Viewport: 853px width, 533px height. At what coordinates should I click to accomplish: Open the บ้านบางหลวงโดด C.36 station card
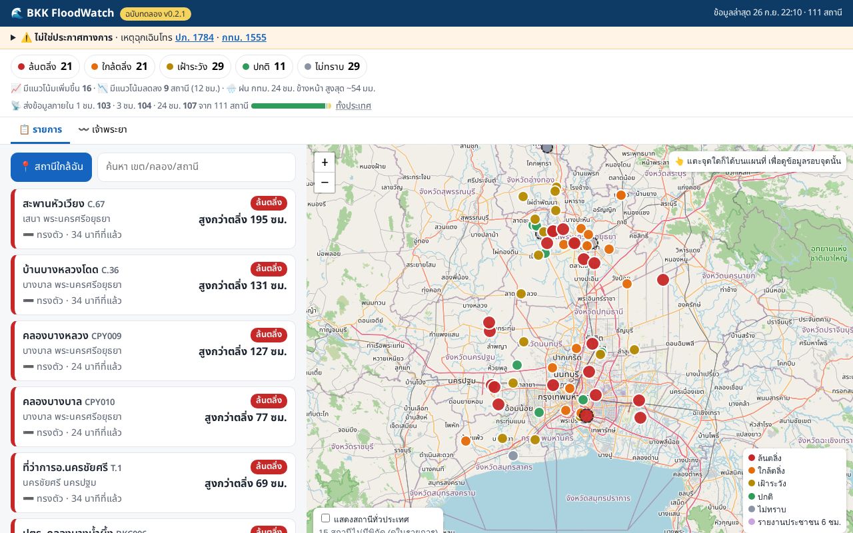click(x=153, y=284)
